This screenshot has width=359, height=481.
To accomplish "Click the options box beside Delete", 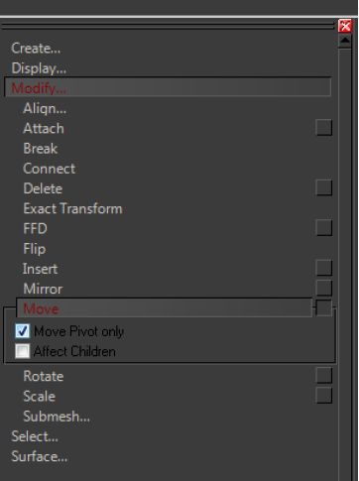I will tap(323, 187).
